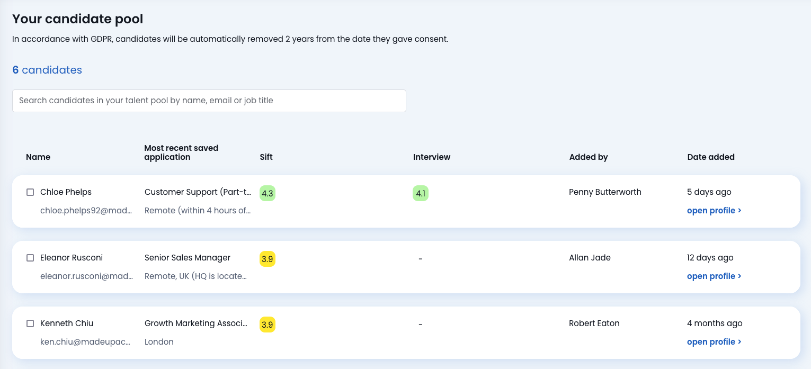
Task: Click the Interview column header
Action: pyautogui.click(x=432, y=157)
